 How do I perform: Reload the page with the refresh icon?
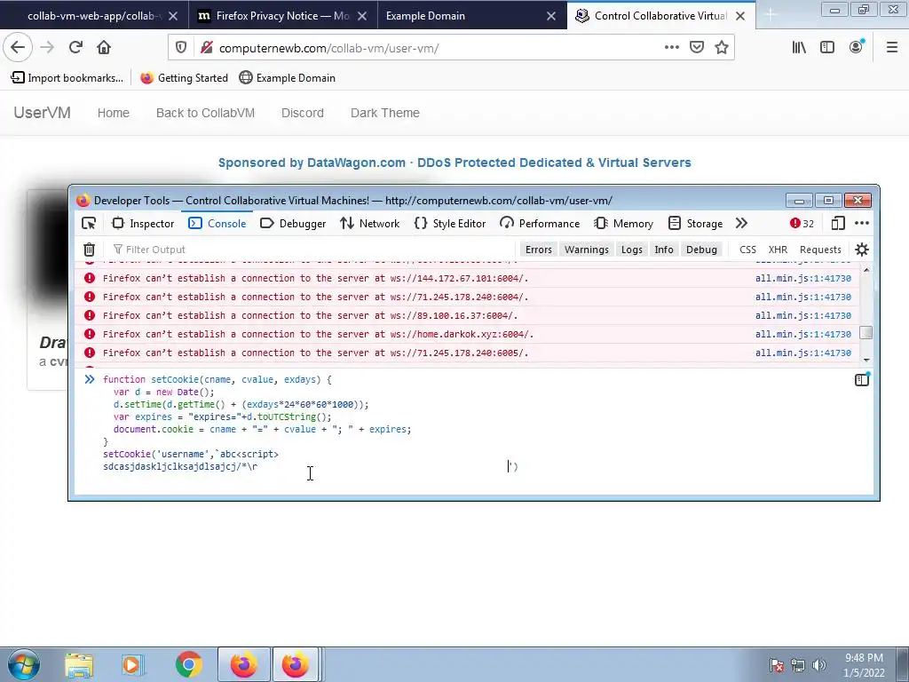pos(75,48)
